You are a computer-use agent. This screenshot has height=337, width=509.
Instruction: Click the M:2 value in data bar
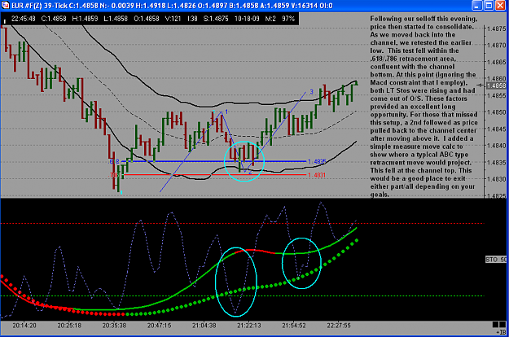point(270,19)
